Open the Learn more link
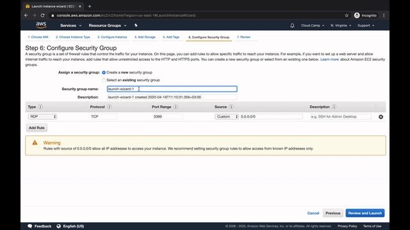 (x=329, y=59)
